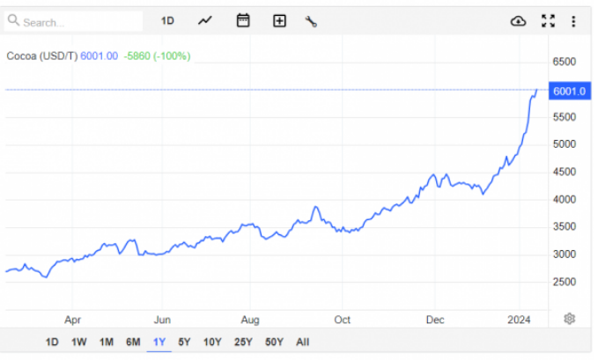Select the 1M time range

(x=106, y=342)
